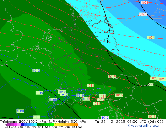Open the weatheronline.co.uk copyright link
Screen dimensions: 166x128
pos(144,126)
